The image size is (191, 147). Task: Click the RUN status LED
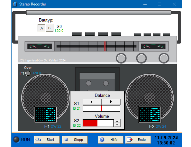16,140
